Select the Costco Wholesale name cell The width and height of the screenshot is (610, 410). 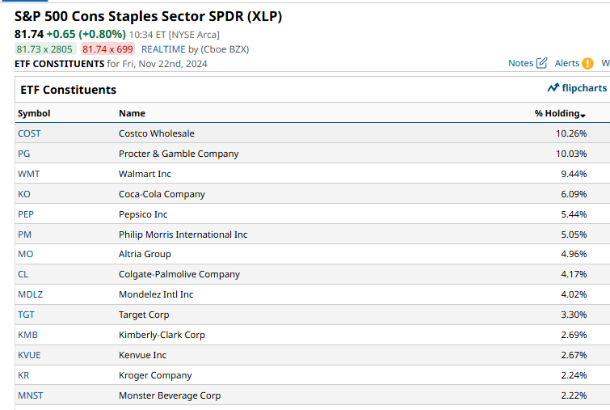[x=157, y=133]
